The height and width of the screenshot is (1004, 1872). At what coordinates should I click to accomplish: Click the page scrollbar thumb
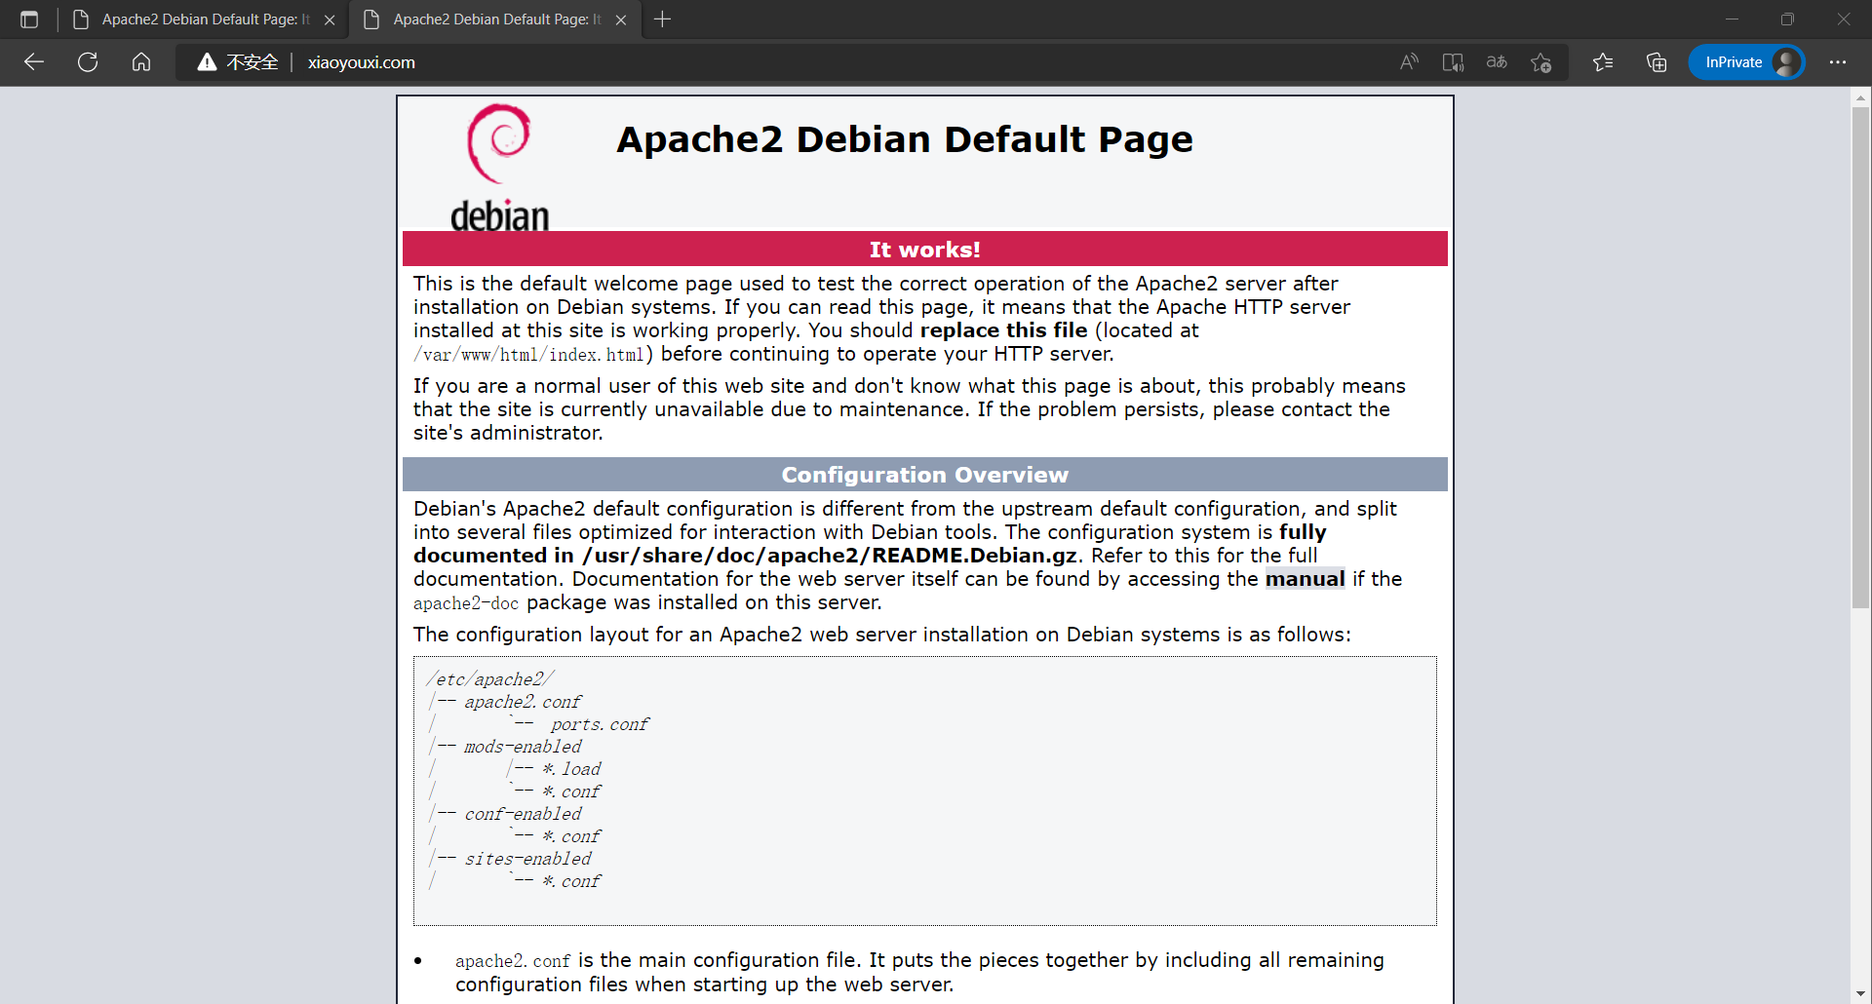[x=1861, y=356]
